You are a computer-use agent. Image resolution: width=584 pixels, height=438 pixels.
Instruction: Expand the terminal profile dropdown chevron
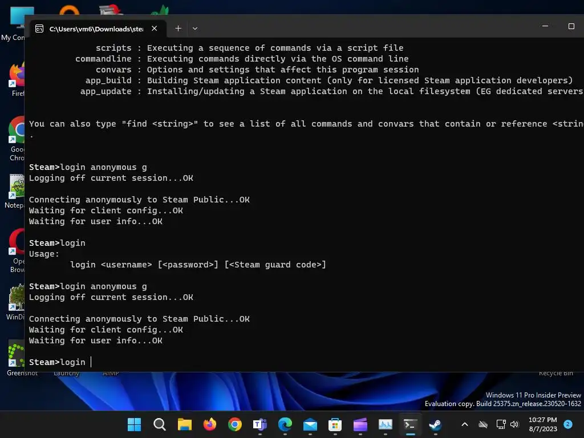(195, 29)
